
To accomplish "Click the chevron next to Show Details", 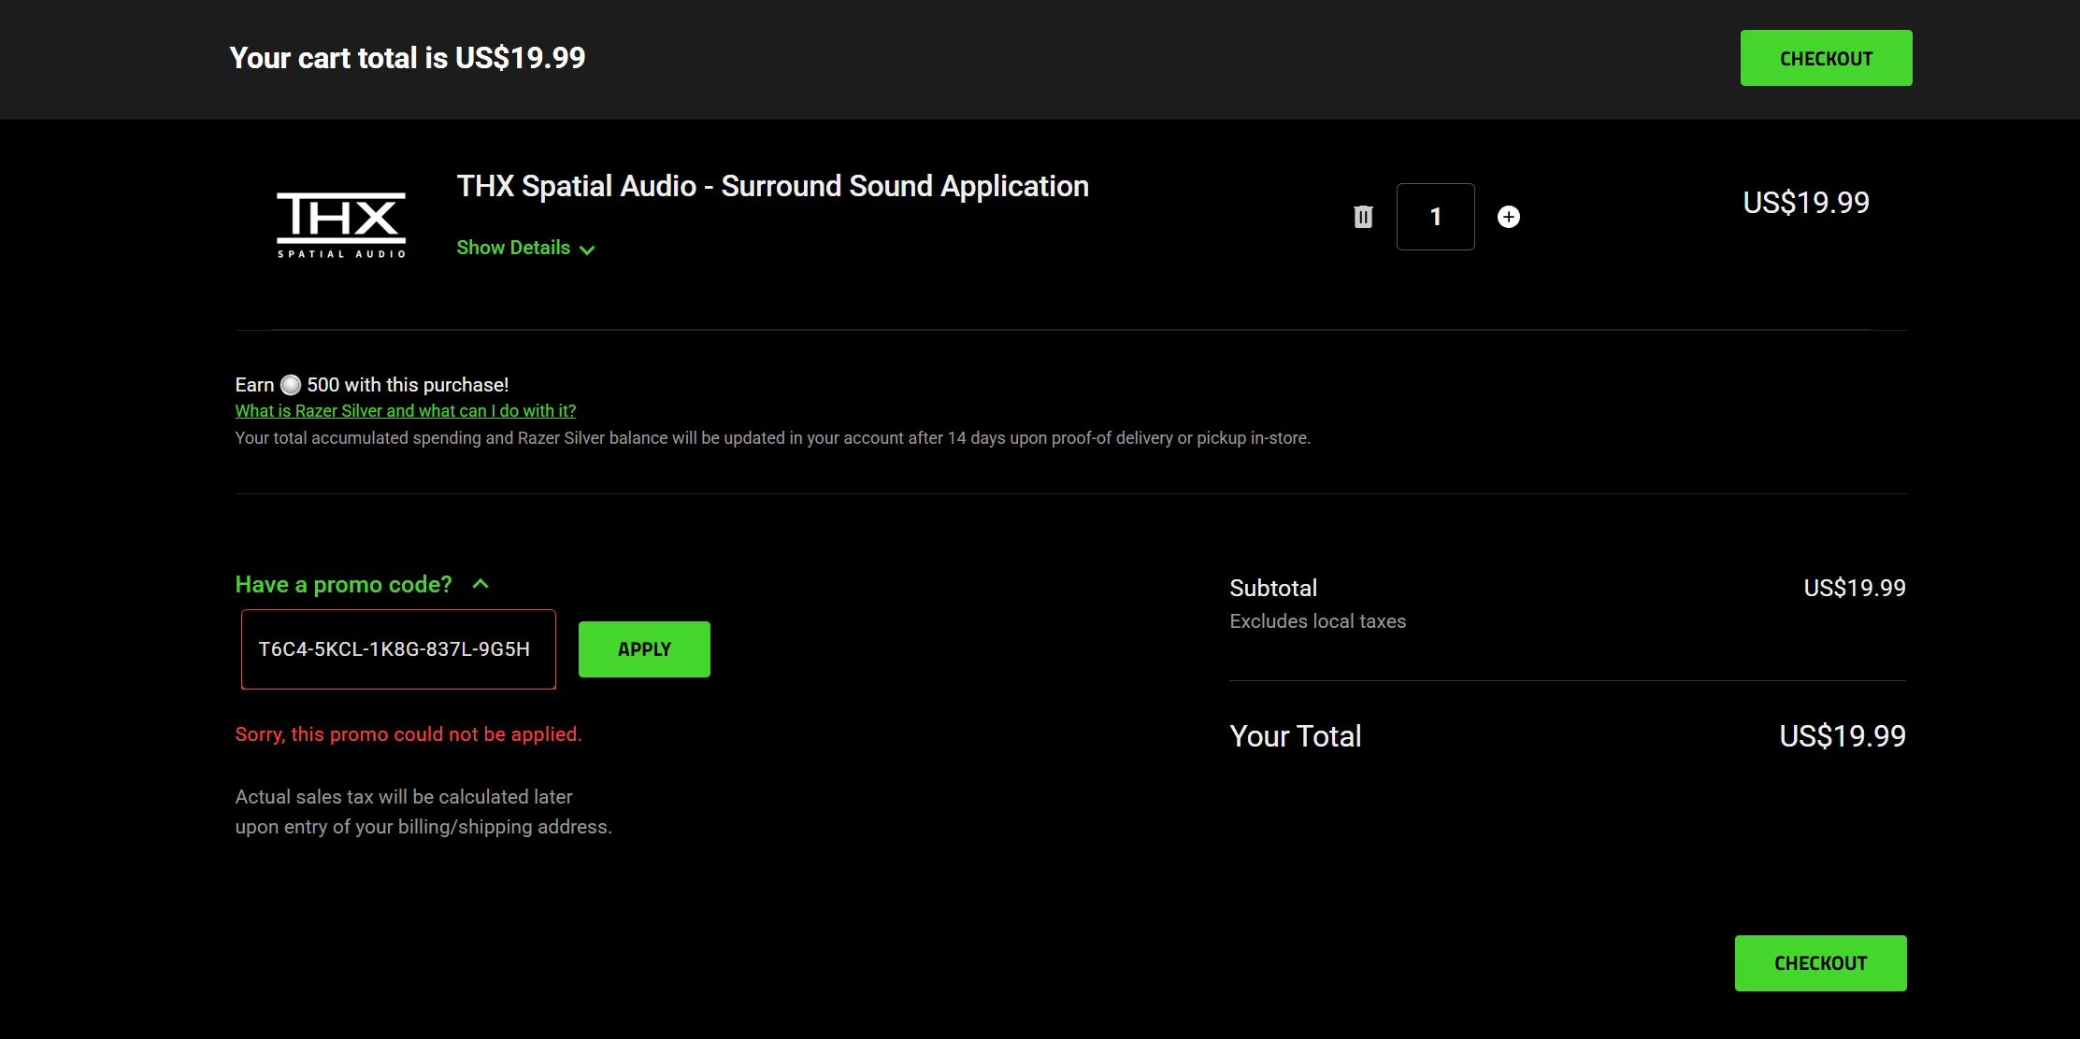I will tap(587, 249).
